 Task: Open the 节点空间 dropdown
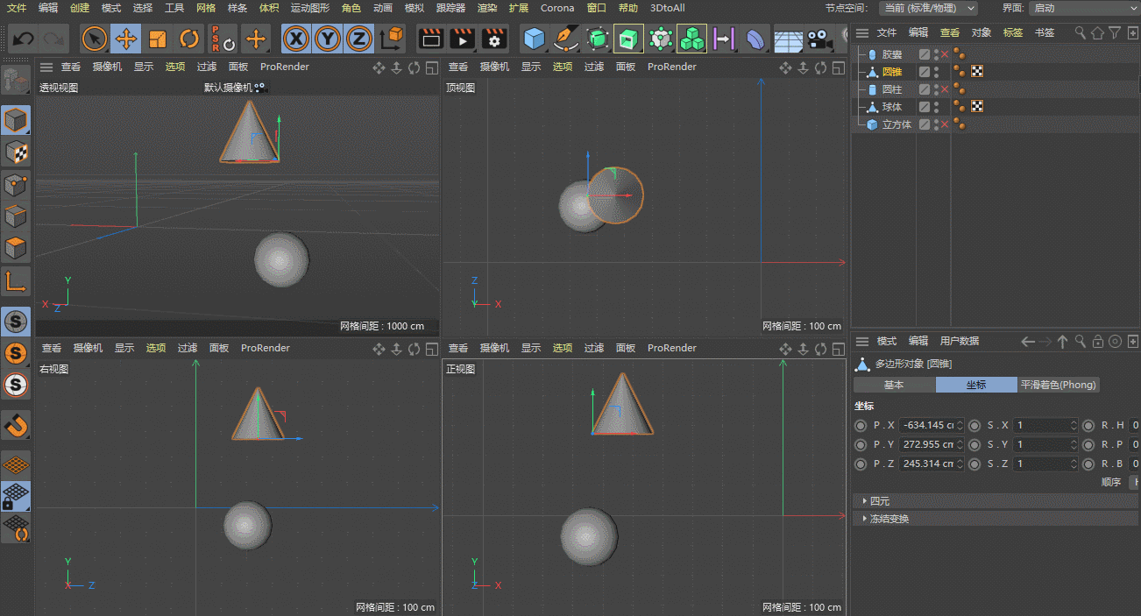[x=928, y=8]
